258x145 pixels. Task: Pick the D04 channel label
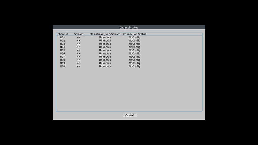tap(63, 47)
